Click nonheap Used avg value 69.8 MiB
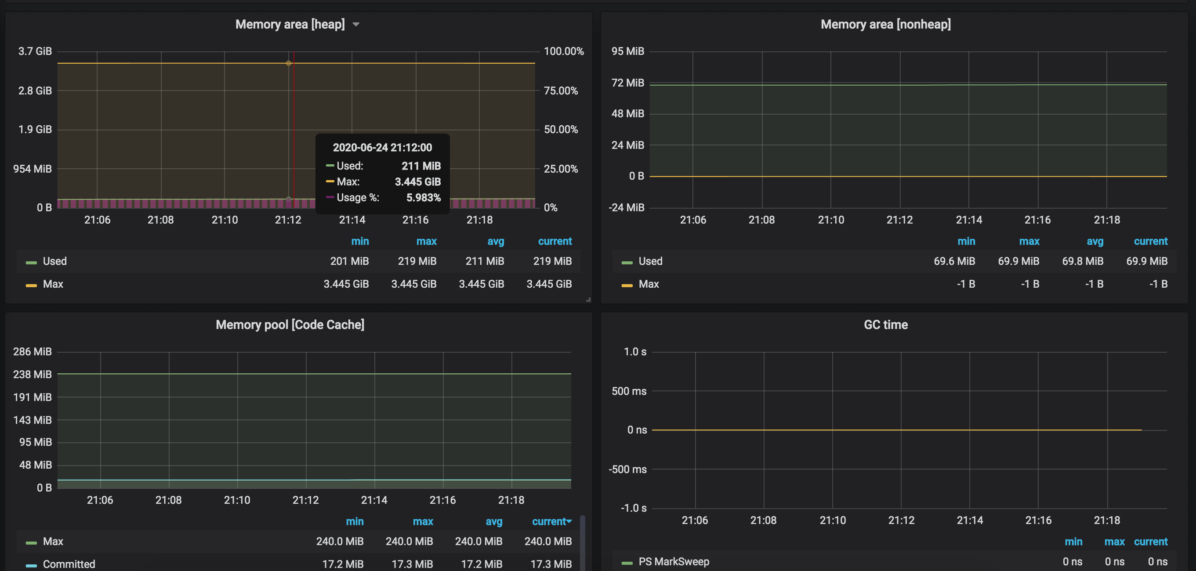Image resolution: width=1196 pixels, height=571 pixels. (1083, 261)
